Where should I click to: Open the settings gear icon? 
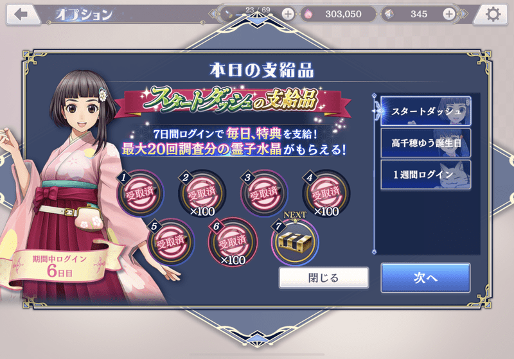click(492, 14)
